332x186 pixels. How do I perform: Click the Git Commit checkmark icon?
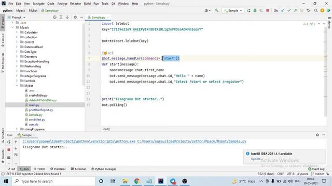click(x=289, y=10)
